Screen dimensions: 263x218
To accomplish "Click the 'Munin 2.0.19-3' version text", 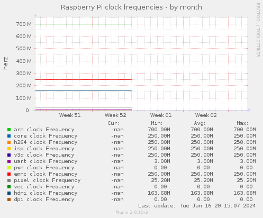I will point(132,212).
